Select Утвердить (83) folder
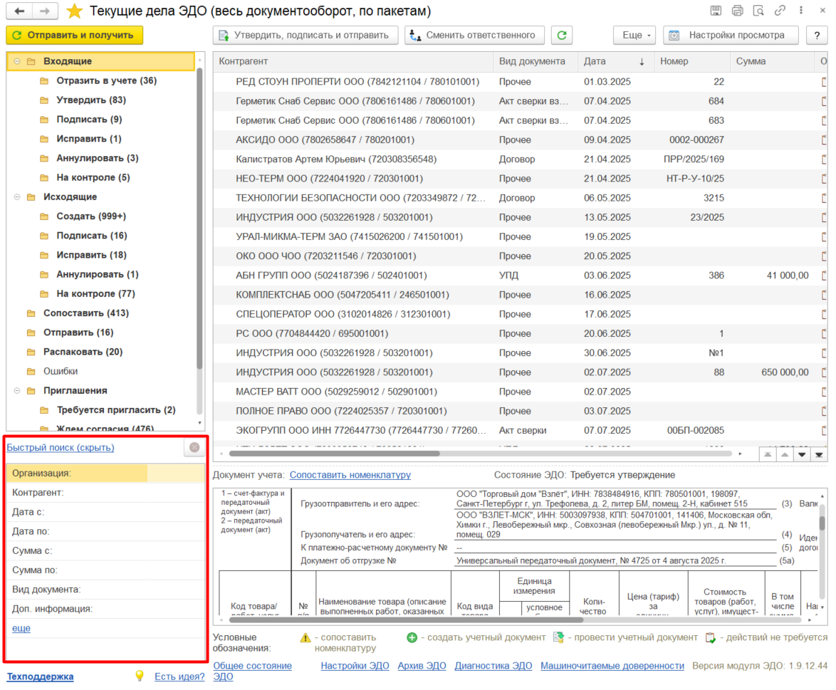Image resolution: width=836 pixels, height=690 pixels. [x=91, y=100]
